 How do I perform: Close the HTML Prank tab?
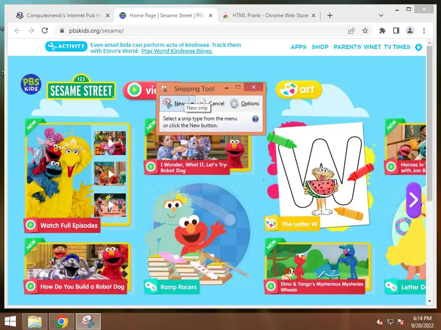314,15
